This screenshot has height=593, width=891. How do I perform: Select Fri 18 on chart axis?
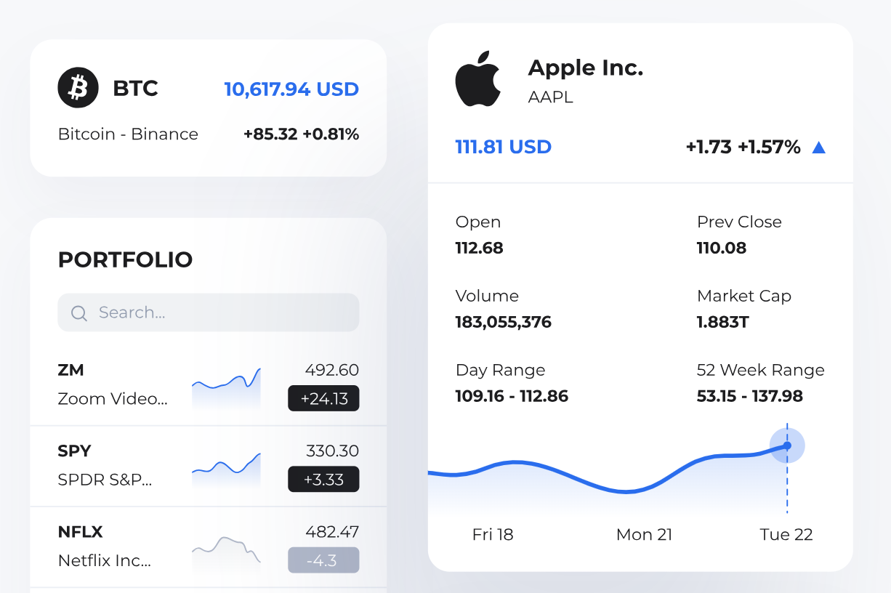click(x=493, y=535)
